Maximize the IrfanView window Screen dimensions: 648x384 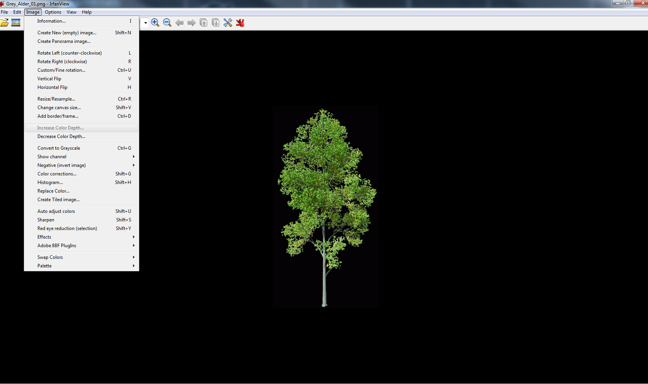click(x=628, y=3)
